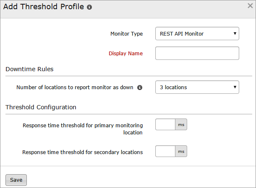Image resolution: width=256 pixels, height=188 pixels.
Task: Expand the 3 locations dropdown
Action: point(197,87)
